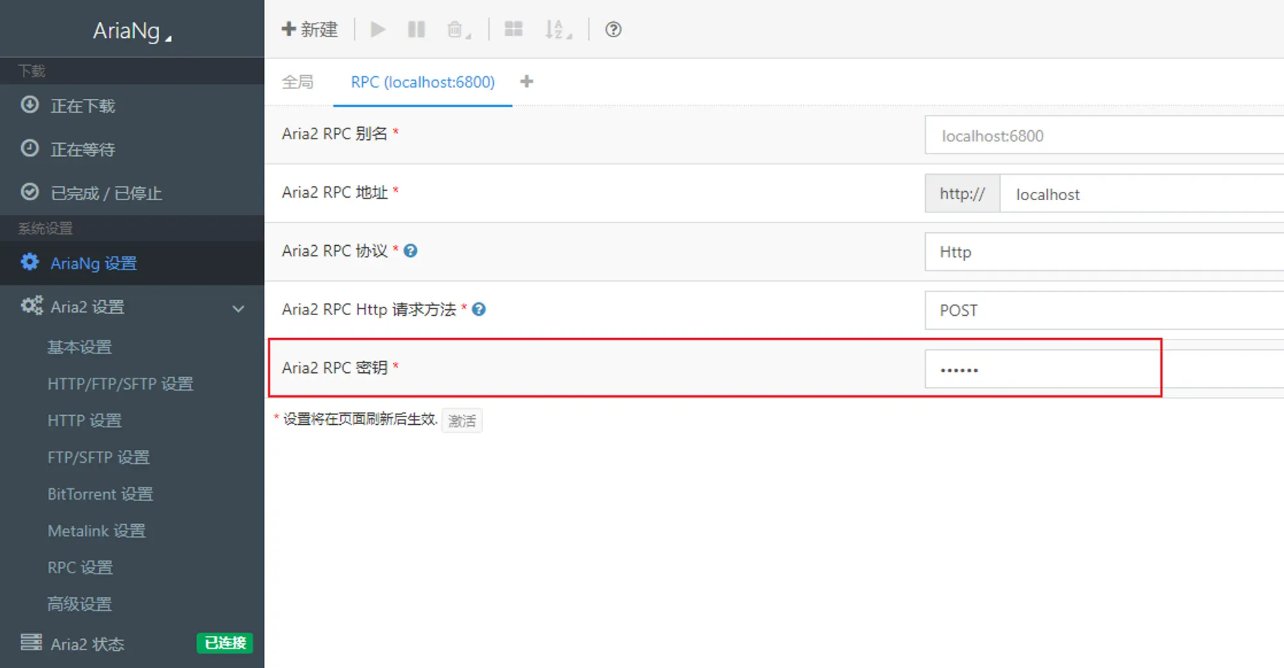
Task: Click the 激活 activate button
Action: (x=462, y=421)
